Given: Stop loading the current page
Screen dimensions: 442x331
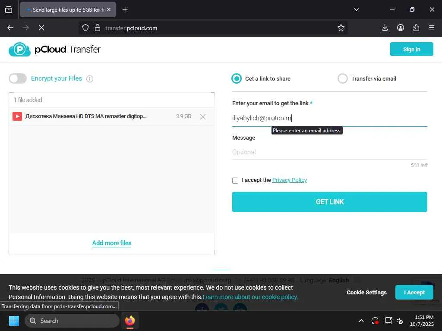Looking at the screenshot, I should (41, 28).
